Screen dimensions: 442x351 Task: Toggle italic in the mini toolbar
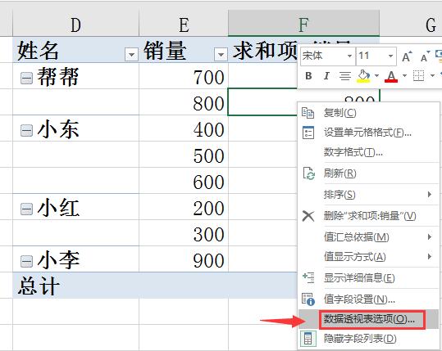click(x=326, y=76)
